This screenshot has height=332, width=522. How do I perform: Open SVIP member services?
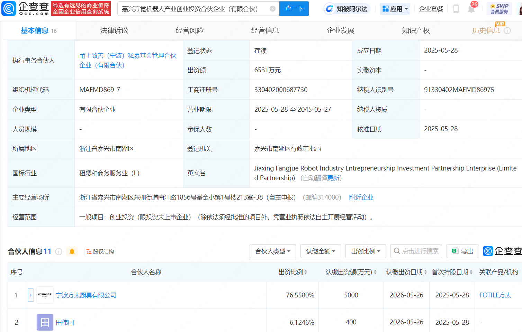point(499,9)
